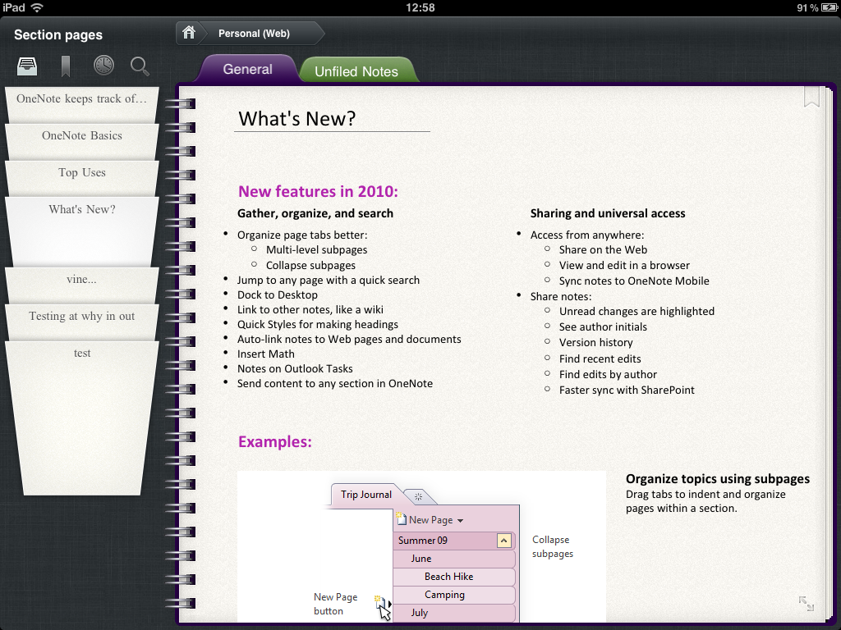Switch to the Unfiled Notes tab
Image resolution: width=841 pixels, height=630 pixels.
pos(356,71)
